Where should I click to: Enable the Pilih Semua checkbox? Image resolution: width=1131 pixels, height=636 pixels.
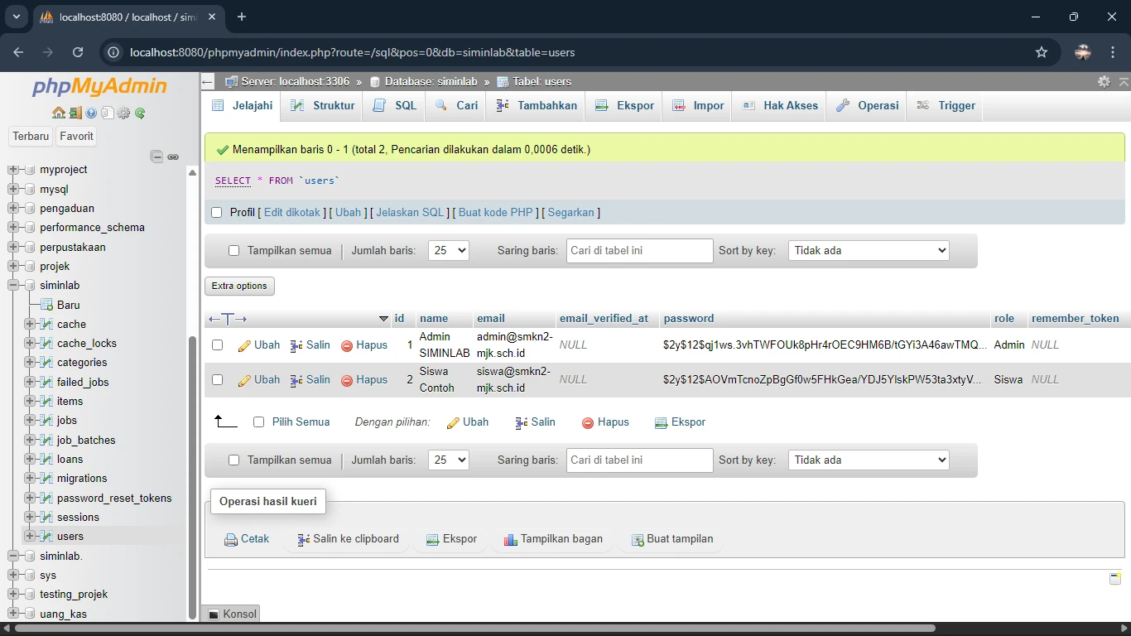click(259, 422)
